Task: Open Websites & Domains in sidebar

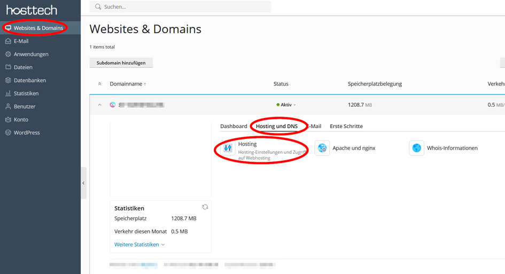Action: [x=40, y=28]
